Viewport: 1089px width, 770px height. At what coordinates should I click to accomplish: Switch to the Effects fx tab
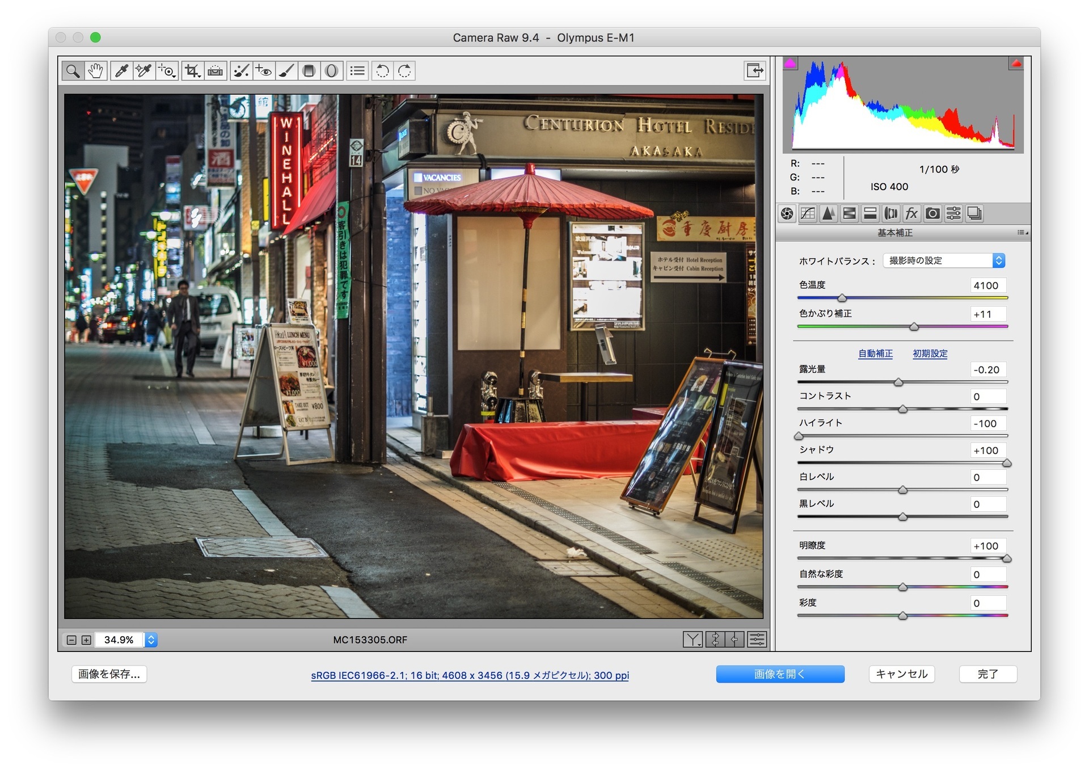click(x=911, y=213)
